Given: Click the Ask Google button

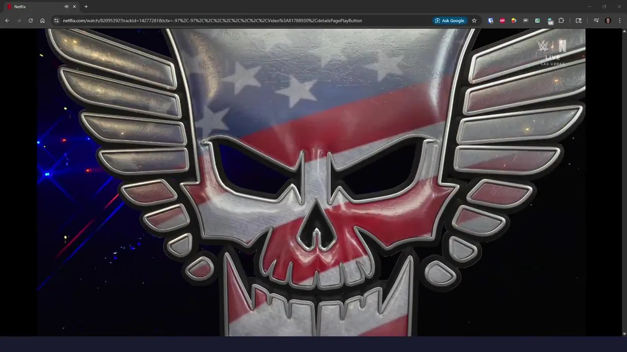Looking at the screenshot, I should (450, 21).
